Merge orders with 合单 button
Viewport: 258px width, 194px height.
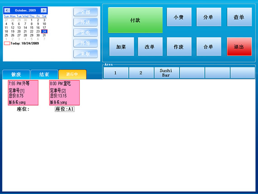tap(209, 47)
